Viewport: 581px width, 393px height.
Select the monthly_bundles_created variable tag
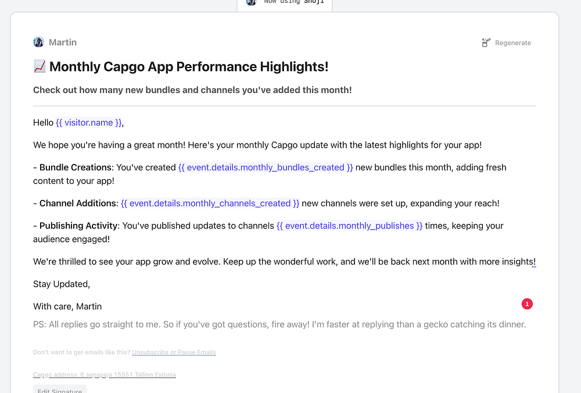266,167
